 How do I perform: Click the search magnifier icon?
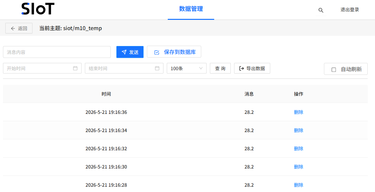click(321, 10)
